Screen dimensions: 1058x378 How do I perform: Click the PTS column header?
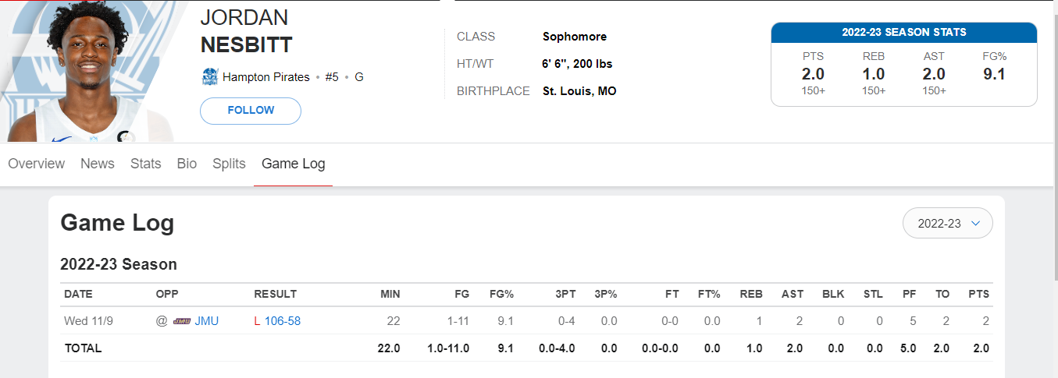point(978,294)
